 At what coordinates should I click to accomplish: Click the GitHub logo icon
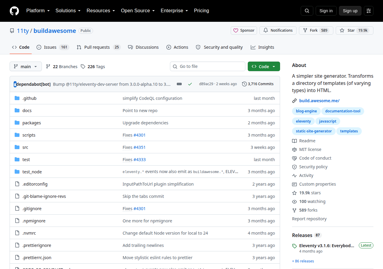14,11
